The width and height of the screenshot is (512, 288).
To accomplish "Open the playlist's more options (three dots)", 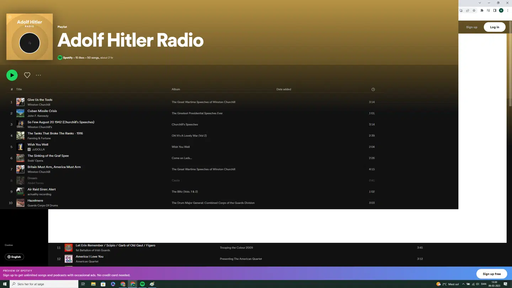I will coord(38,75).
